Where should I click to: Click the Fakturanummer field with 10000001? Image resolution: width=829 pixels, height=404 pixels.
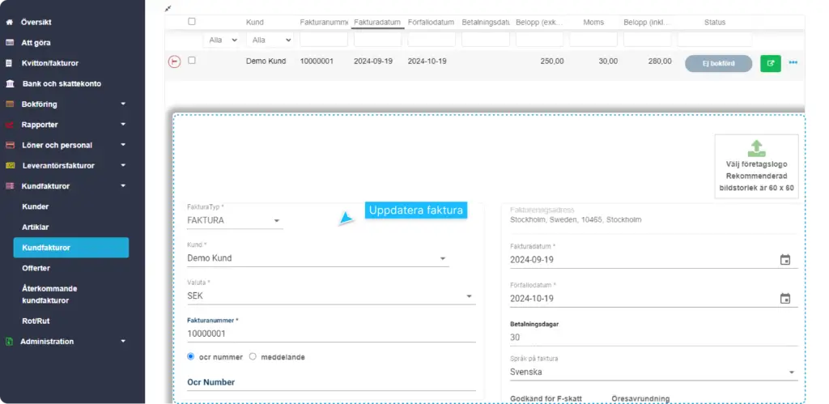coord(331,334)
